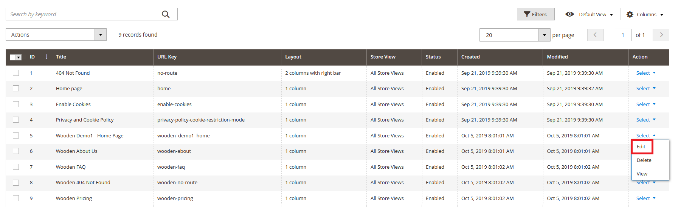The height and width of the screenshot is (214, 678).
Task: Click the Actions dropdown caret button
Action: pyautogui.click(x=101, y=35)
